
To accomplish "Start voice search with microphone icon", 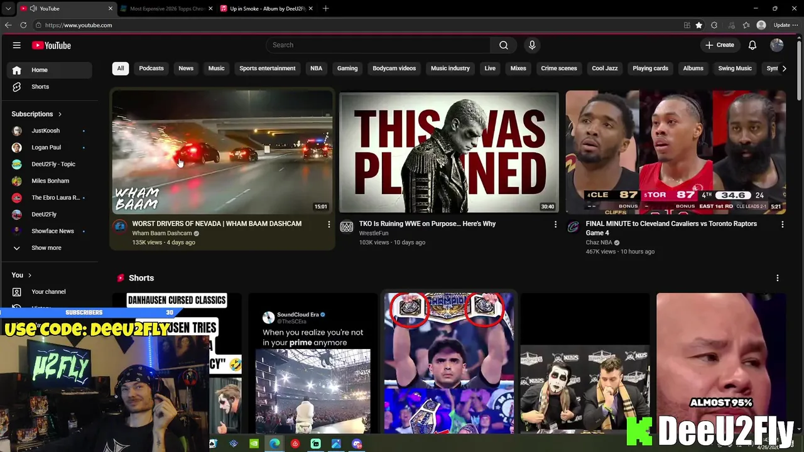I will [x=532, y=45].
